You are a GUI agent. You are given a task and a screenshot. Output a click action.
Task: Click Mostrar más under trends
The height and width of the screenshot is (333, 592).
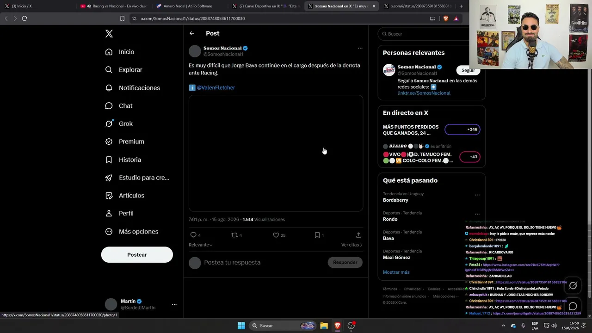[396, 272]
